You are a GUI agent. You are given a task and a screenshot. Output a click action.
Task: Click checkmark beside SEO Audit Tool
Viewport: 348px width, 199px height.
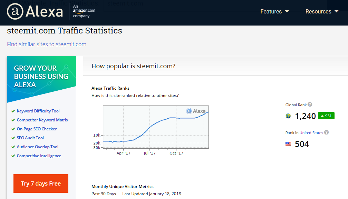pos(13,138)
